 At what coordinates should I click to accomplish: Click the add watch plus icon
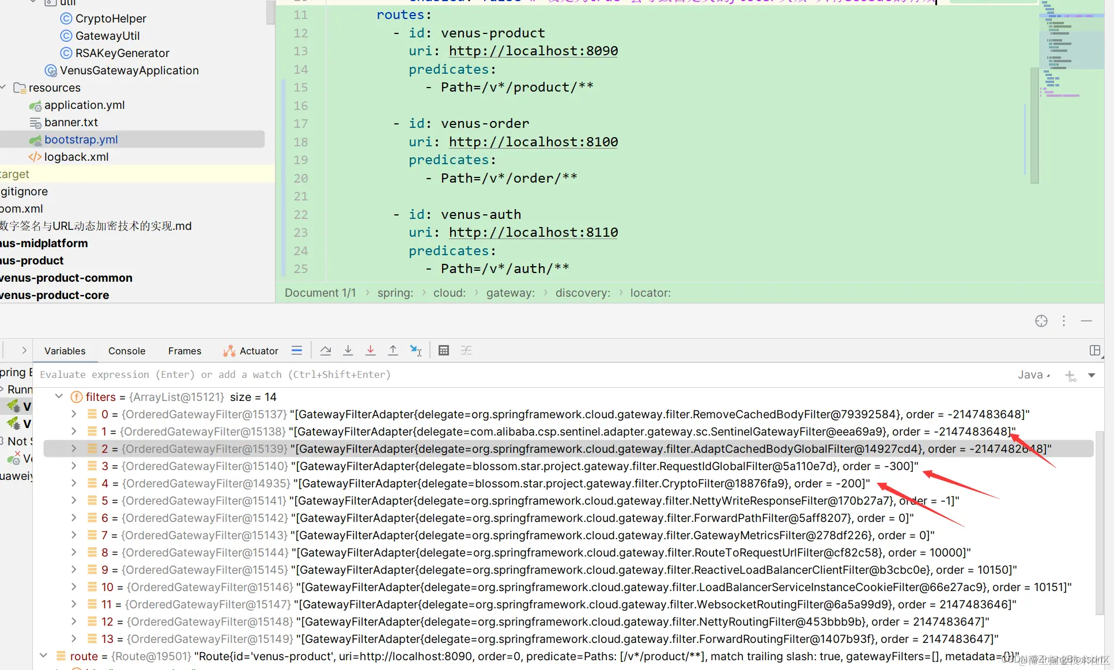coord(1070,375)
